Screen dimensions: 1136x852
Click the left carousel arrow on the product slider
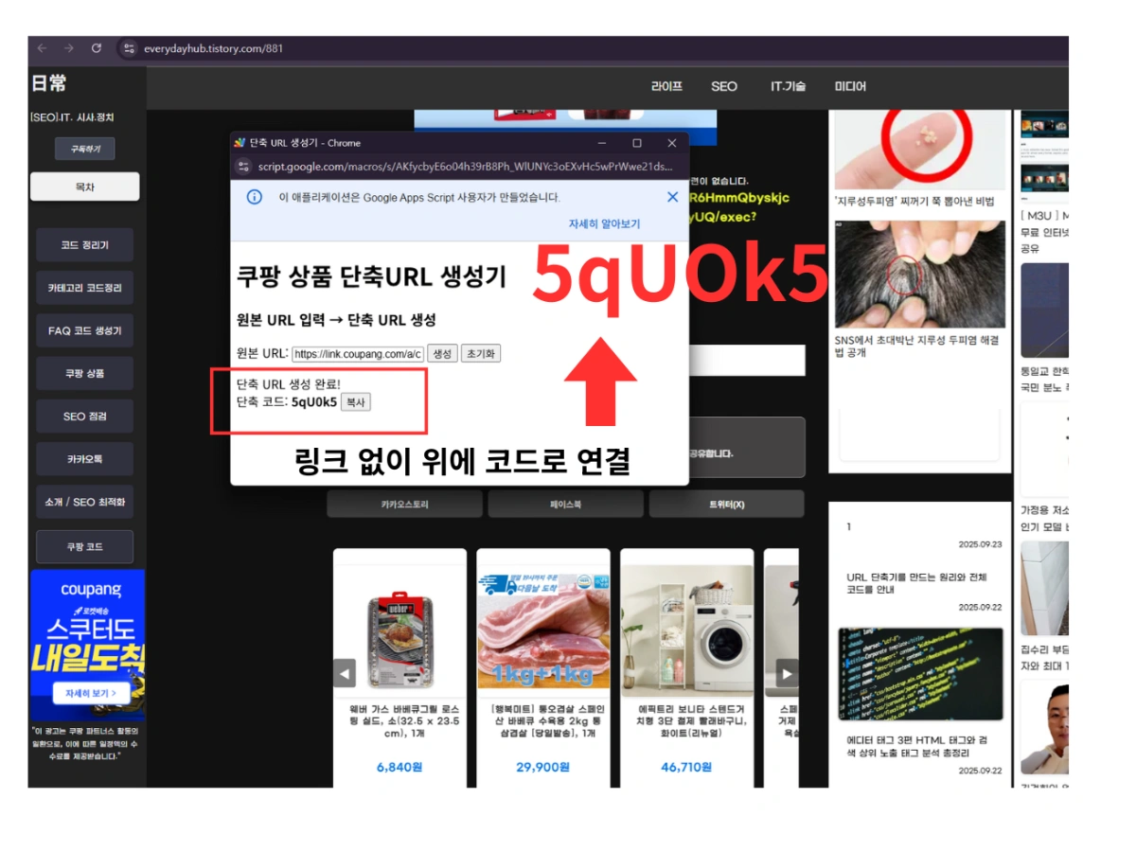[x=344, y=673]
